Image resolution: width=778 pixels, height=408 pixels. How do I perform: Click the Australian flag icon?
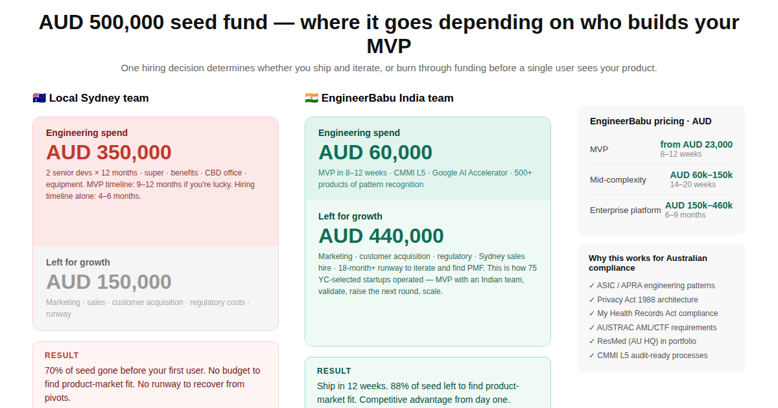click(x=39, y=98)
